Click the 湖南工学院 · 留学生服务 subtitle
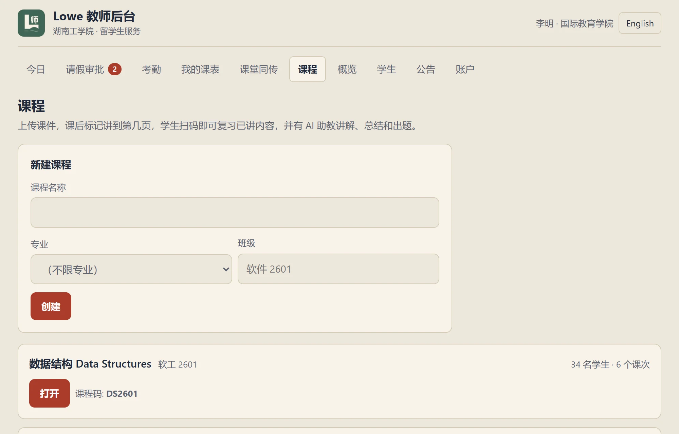 click(97, 31)
